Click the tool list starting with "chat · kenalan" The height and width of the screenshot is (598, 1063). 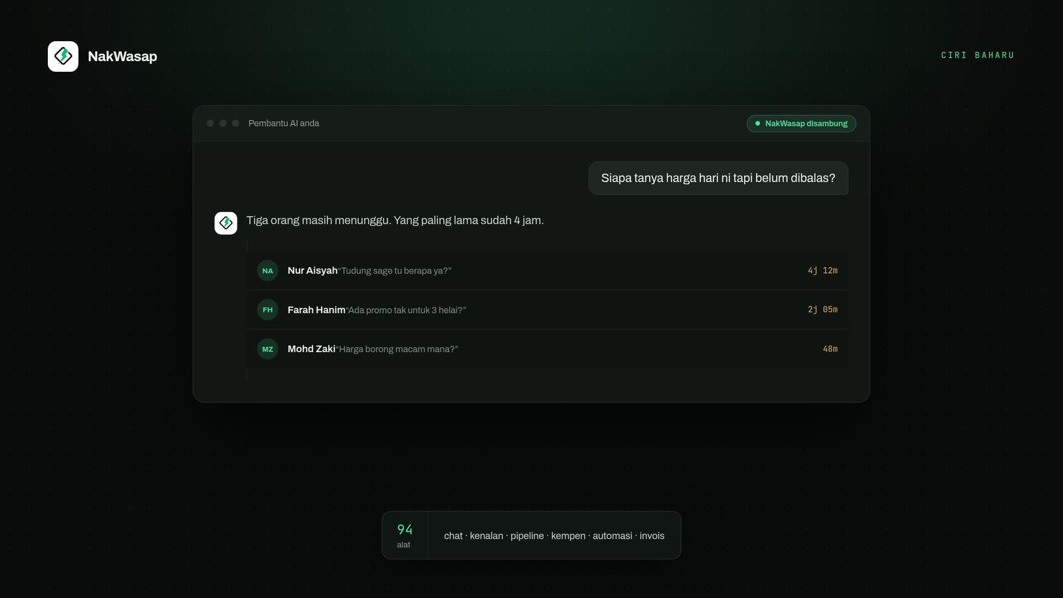click(554, 536)
